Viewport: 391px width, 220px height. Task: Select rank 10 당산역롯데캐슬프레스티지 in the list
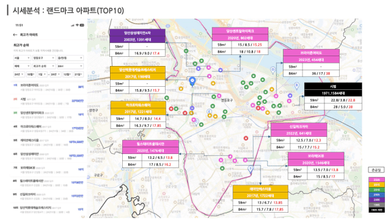(48, 210)
